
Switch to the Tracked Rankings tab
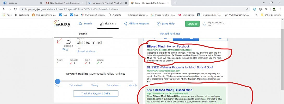pos(170,34)
